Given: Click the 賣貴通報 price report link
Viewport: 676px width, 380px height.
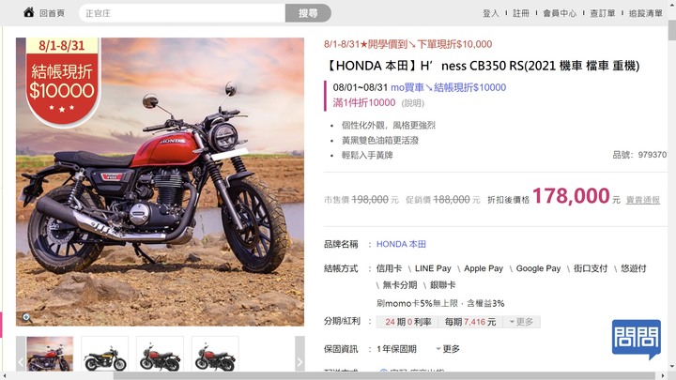Looking at the screenshot, I should (x=643, y=200).
